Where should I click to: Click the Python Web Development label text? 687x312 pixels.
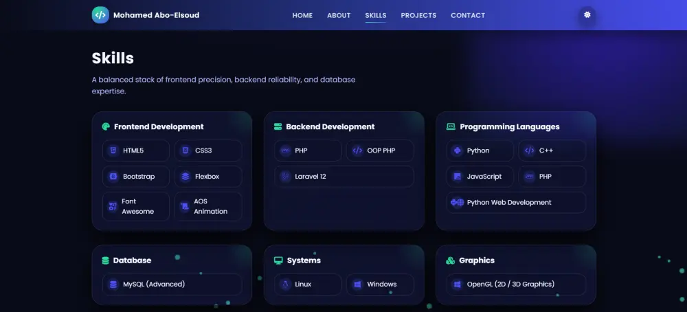pyautogui.click(x=509, y=203)
